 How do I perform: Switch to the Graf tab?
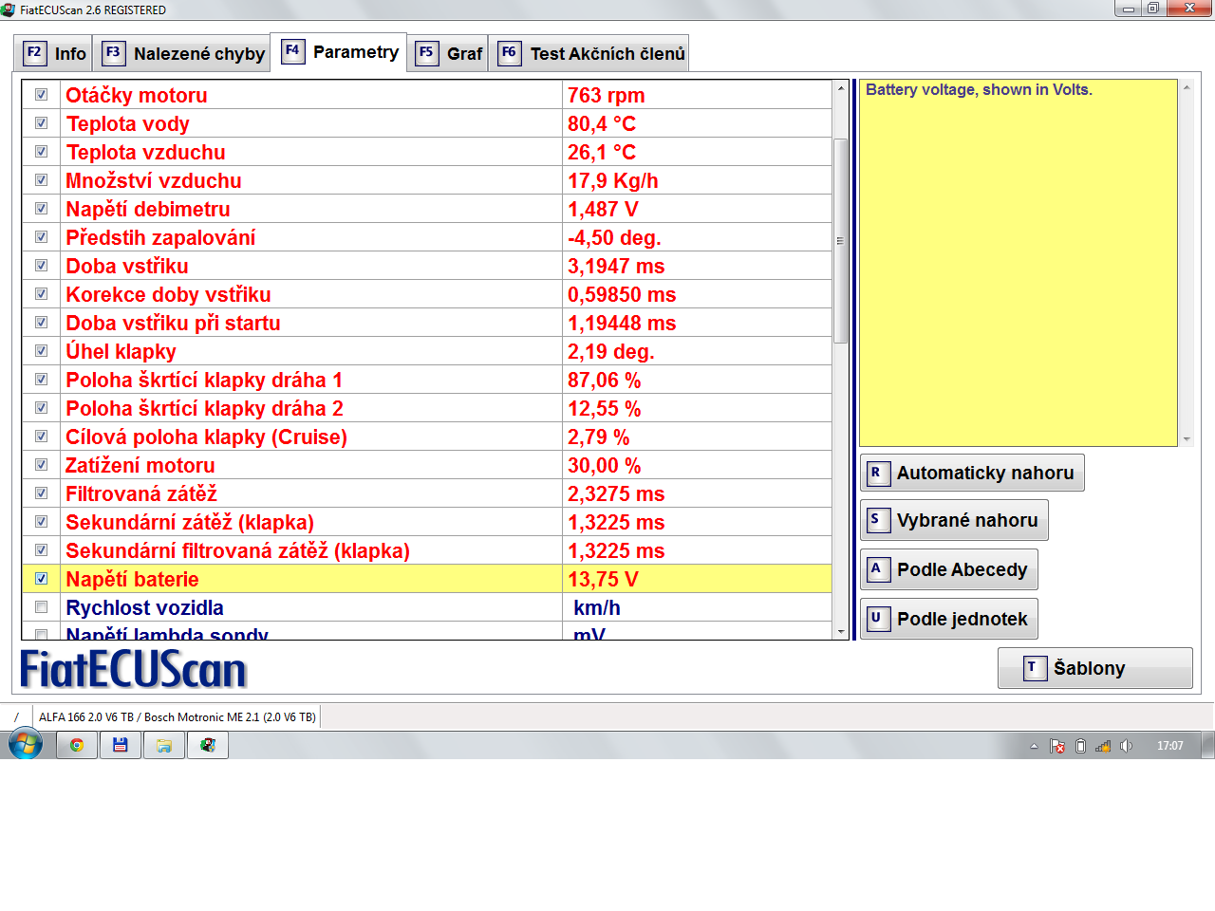click(x=450, y=53)
